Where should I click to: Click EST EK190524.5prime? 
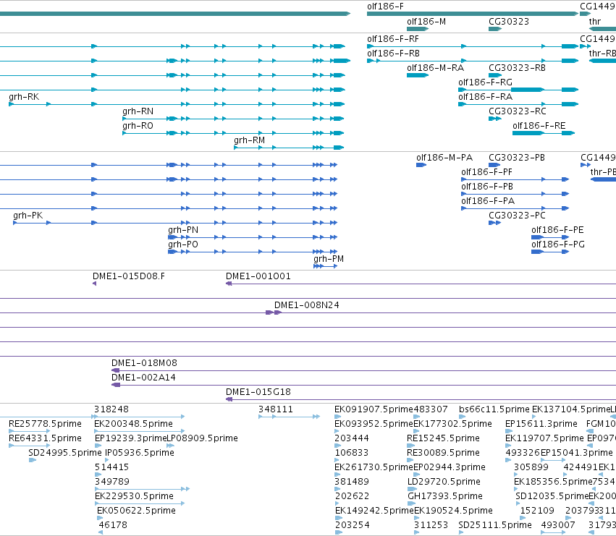[453, 511]
